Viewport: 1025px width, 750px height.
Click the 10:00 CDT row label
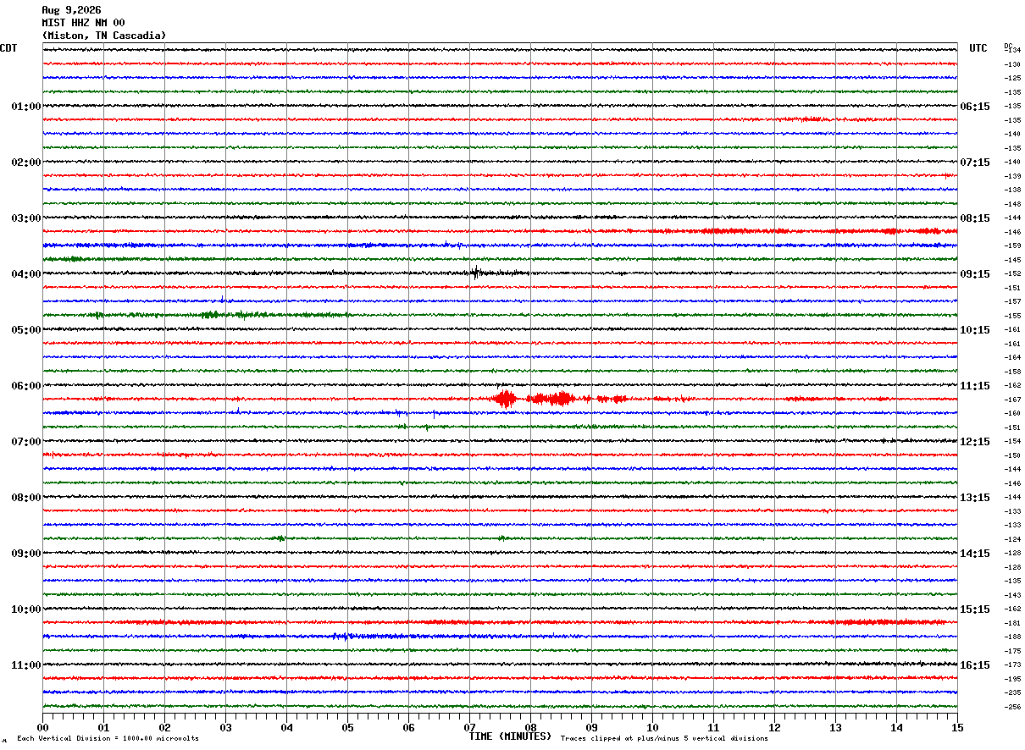click(x=25, y=609)
